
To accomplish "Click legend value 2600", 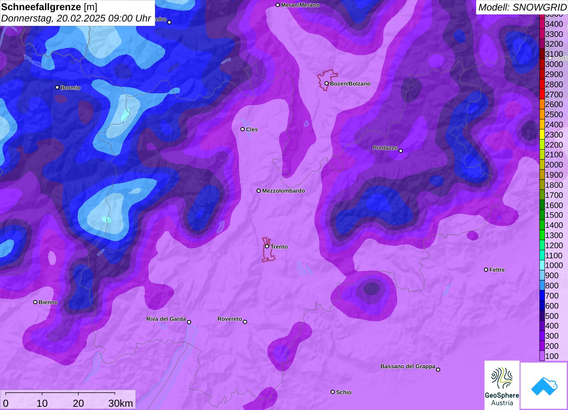I will point(554,104).
